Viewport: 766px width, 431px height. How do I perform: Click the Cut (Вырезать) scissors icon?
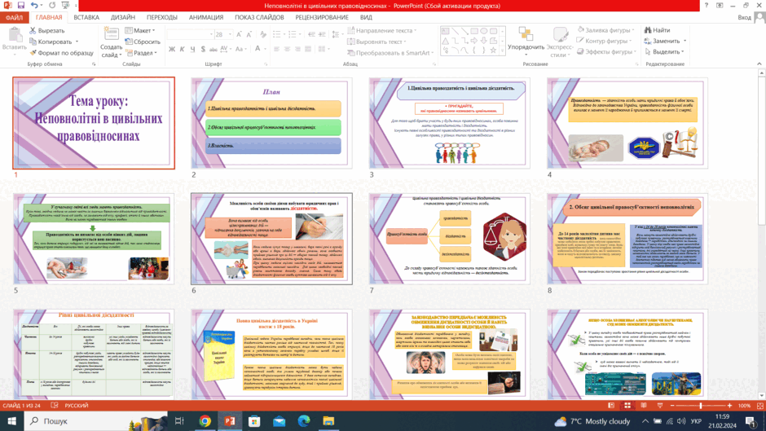[33, 30]
